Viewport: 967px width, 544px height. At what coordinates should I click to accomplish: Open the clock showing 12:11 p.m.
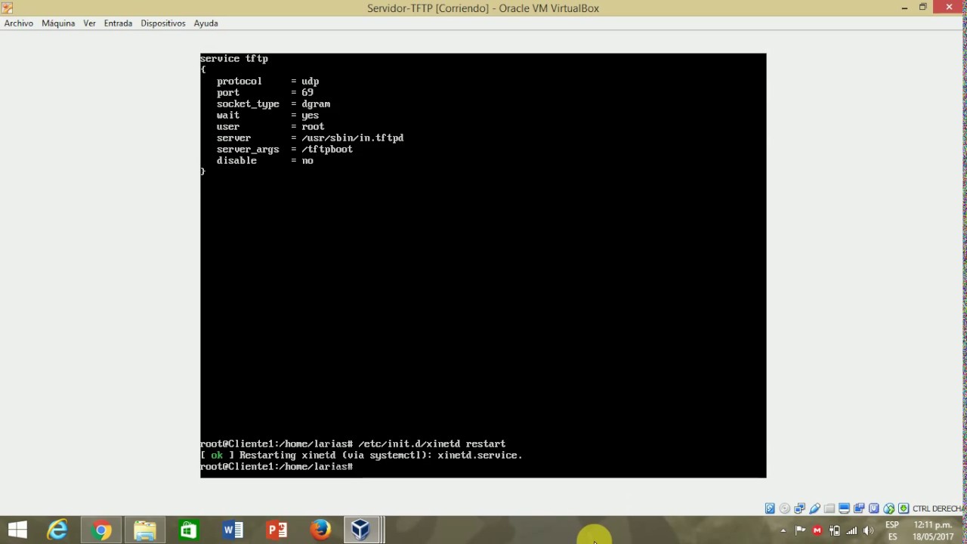933,530
